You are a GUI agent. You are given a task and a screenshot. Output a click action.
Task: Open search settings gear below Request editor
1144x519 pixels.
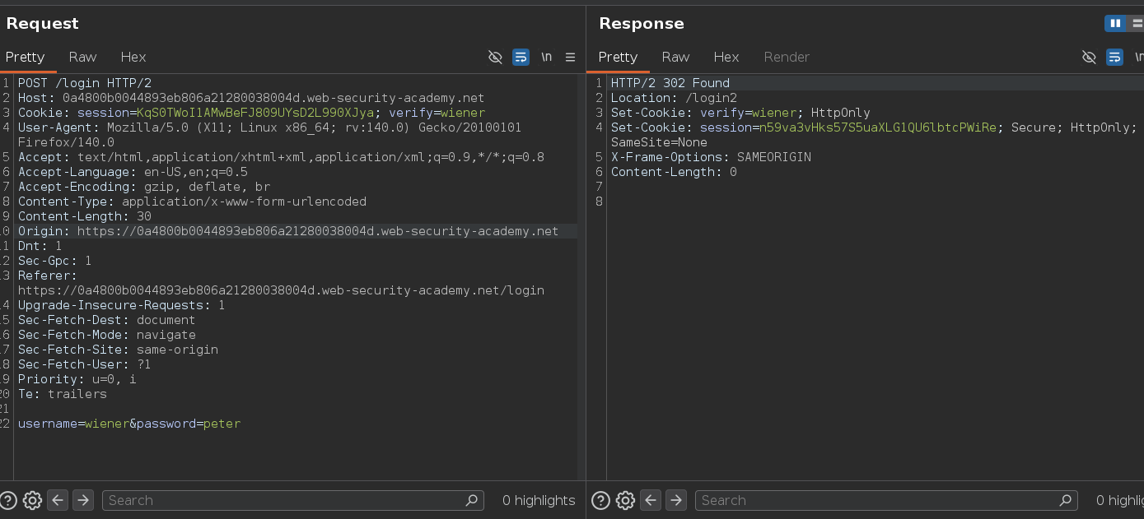[x=32, y=500]
